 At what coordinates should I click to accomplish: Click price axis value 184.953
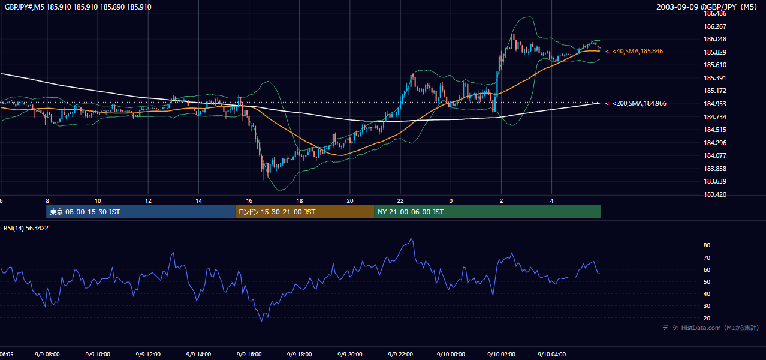(714, 104)
